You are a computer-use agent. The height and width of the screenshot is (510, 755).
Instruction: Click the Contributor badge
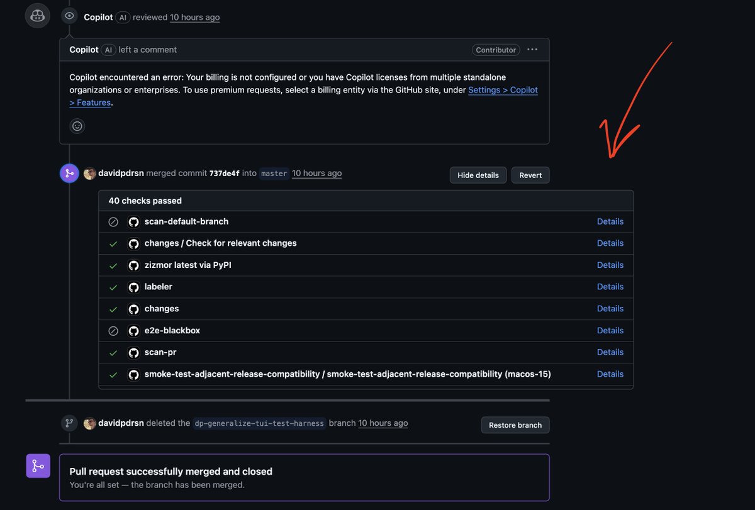[496, 50]
